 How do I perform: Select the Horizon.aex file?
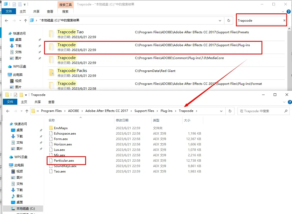coord(63,144)
